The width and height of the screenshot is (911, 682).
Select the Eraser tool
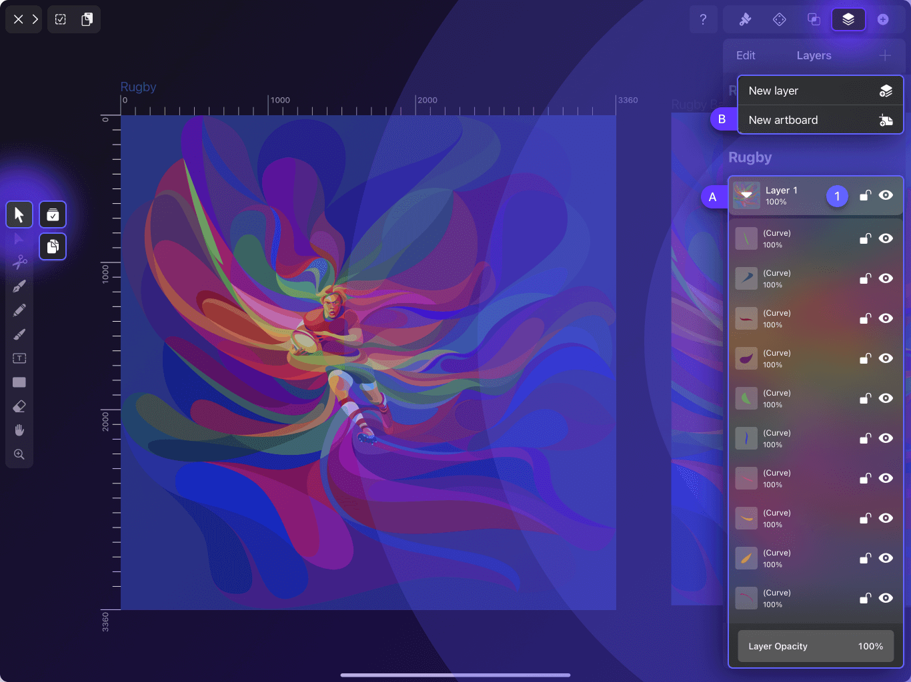pos(19,406)
